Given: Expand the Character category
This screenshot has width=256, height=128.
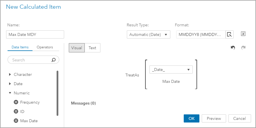Looking at the screenshot, I should pos(10,74).
